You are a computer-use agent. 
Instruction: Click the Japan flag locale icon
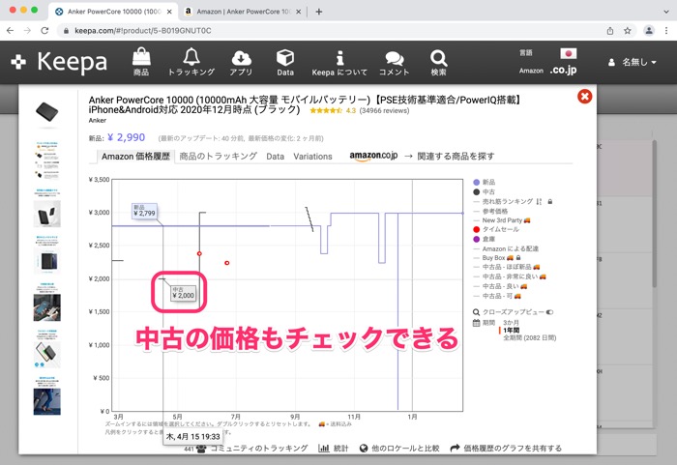coord(569,53)
